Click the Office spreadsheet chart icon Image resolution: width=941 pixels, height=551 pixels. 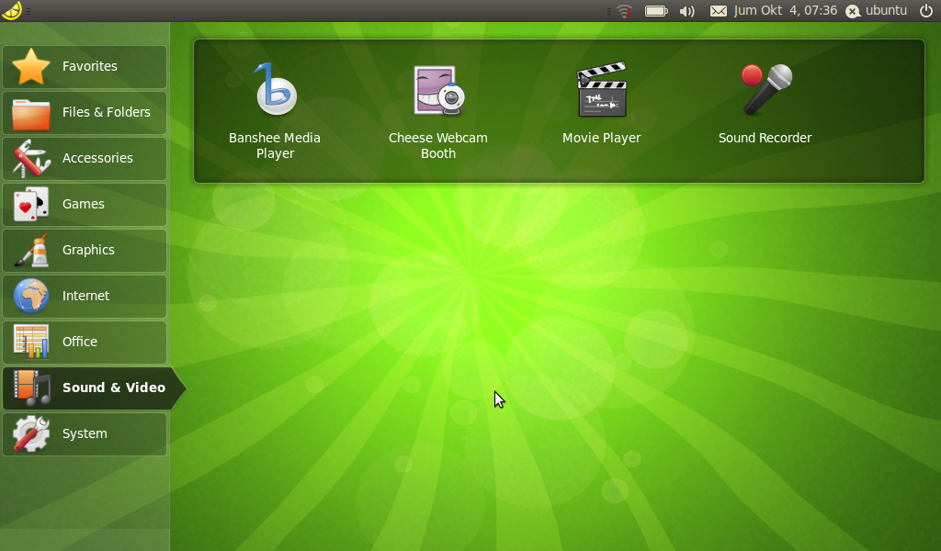pyautogui.click(x=31, y=342)
